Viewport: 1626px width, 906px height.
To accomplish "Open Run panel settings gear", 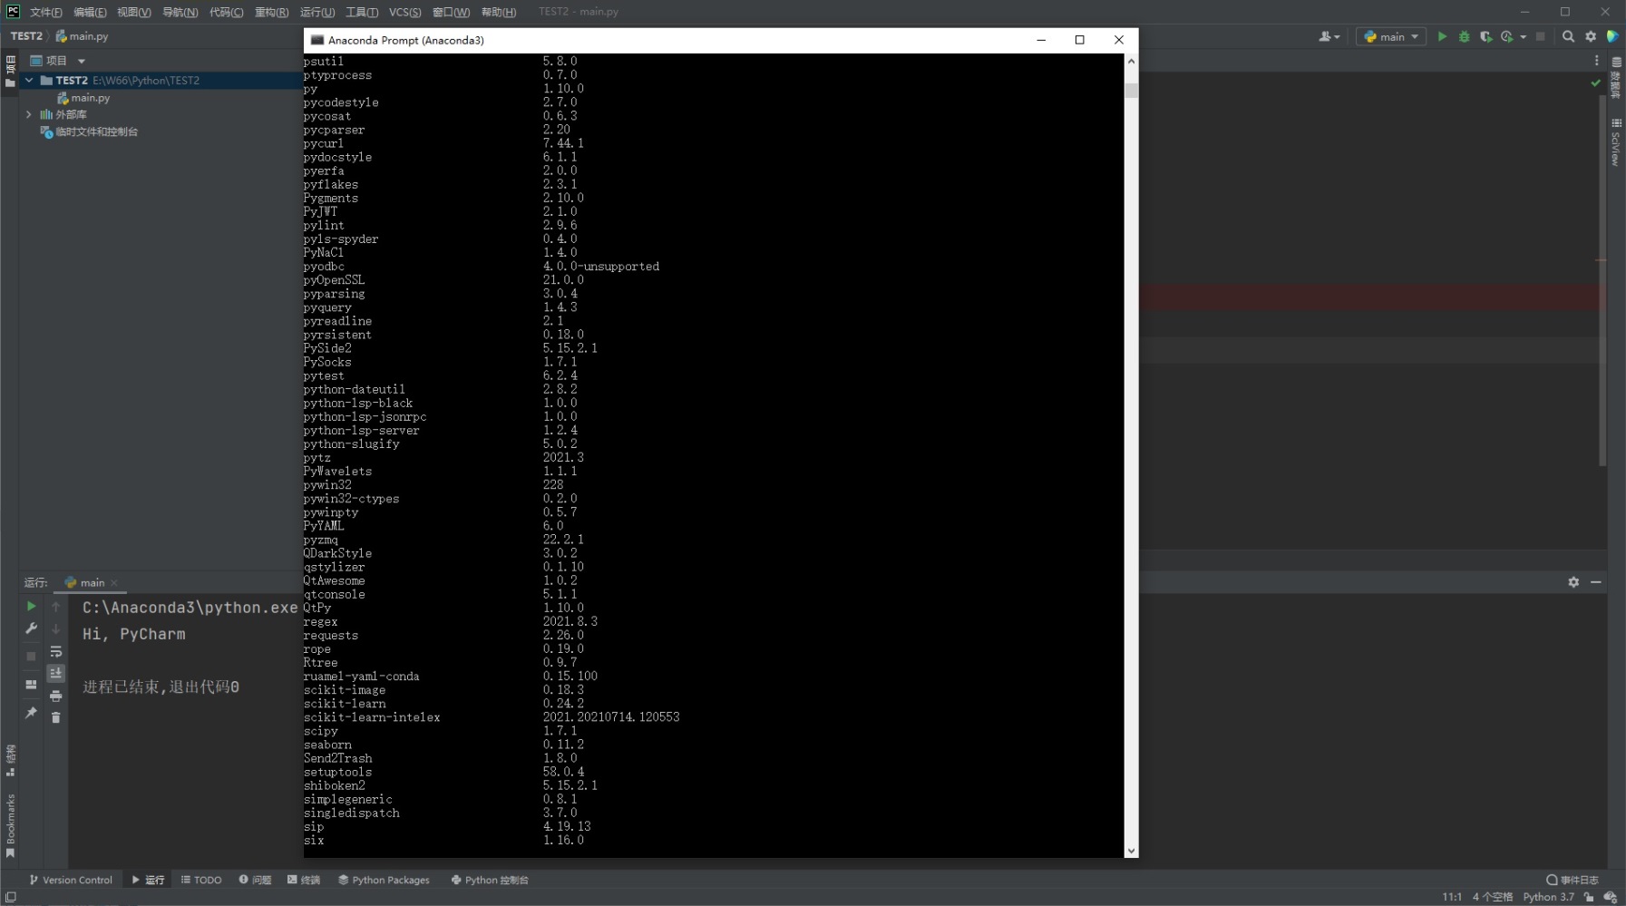I will [x=1573, y=582].
